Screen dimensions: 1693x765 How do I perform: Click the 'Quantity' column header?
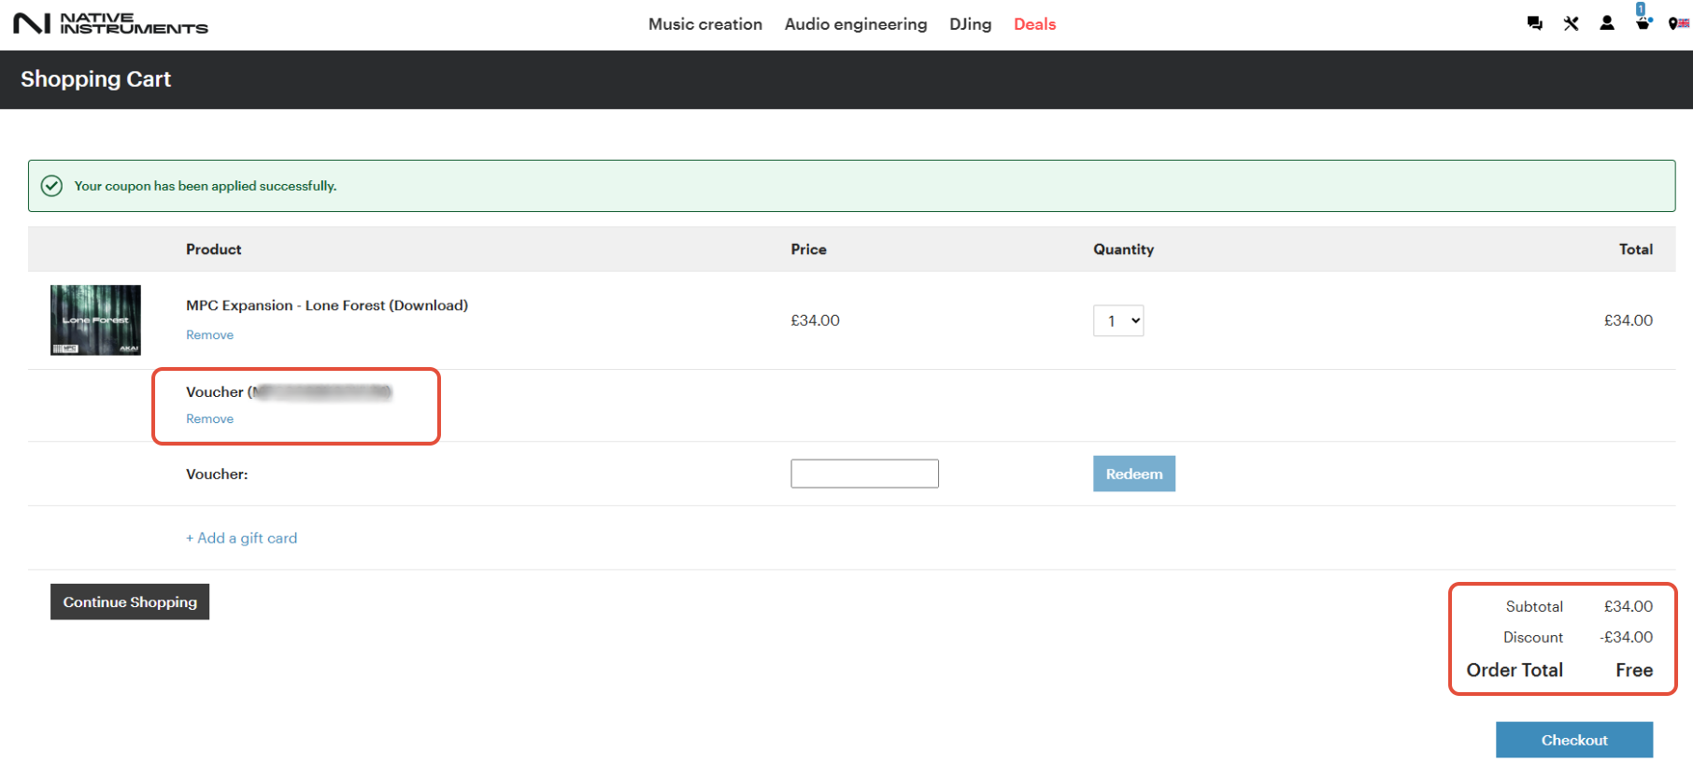(x=1124, y=249)
